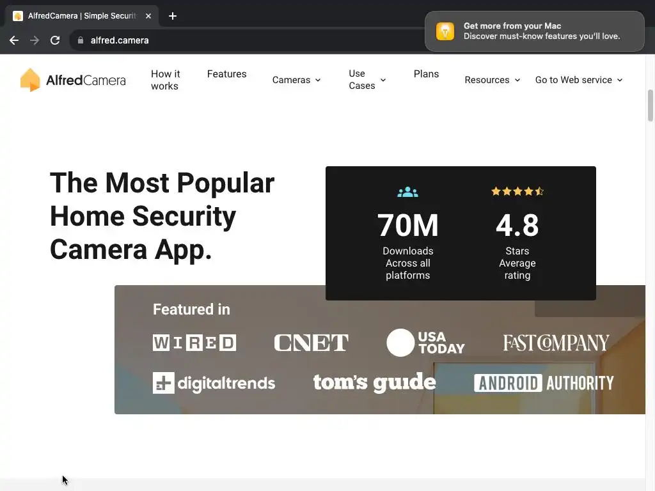Open the Go to Web service dropdown
The width and height of the screenshot is (655, 491).
point(579,80)
